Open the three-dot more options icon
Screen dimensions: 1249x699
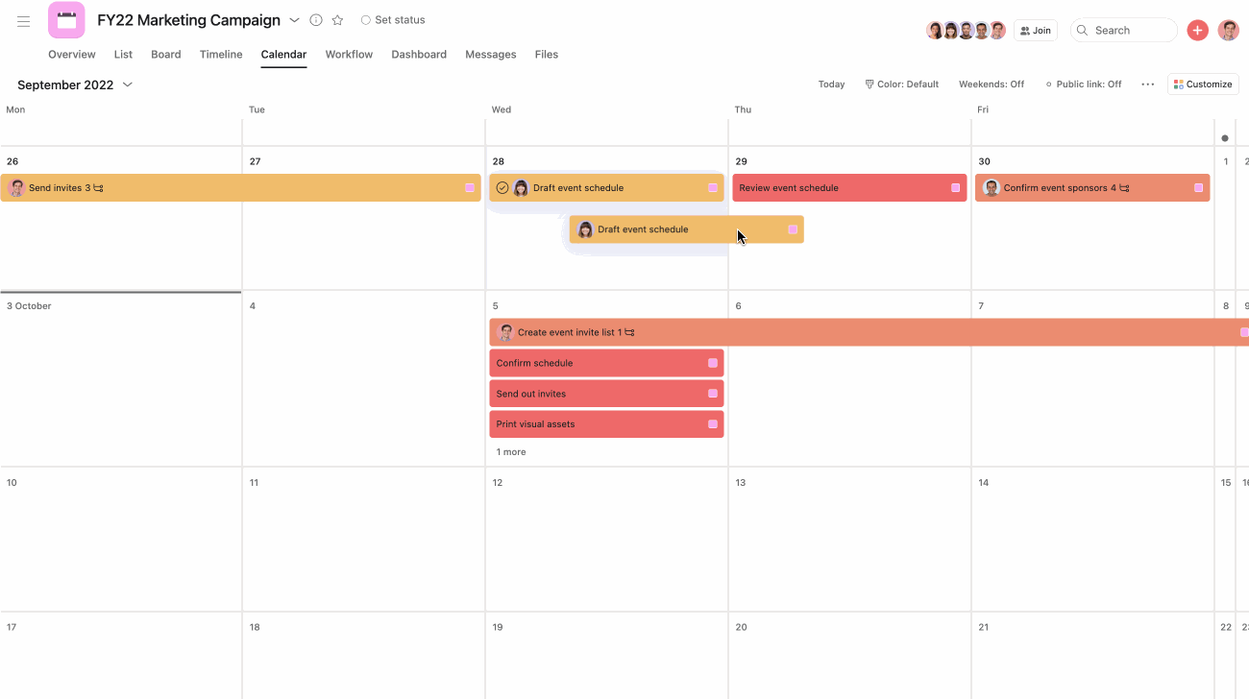coord(1147,84)
